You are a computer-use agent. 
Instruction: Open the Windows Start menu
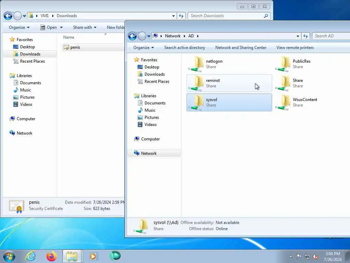point(9,256)
